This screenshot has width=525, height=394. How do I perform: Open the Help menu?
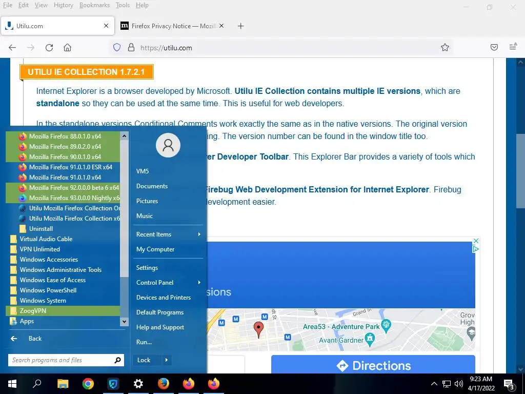[x=142, y=5]
